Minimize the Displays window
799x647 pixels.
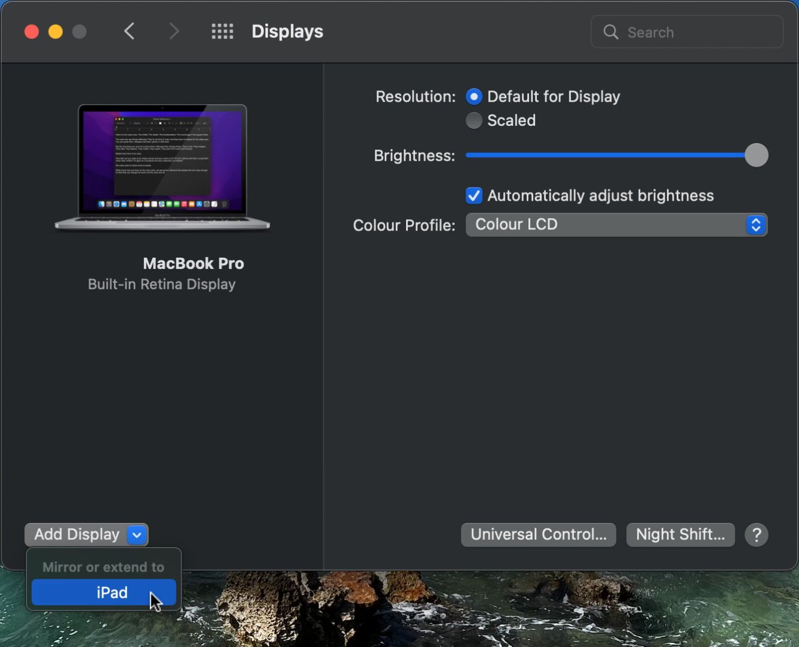(56, 32)
